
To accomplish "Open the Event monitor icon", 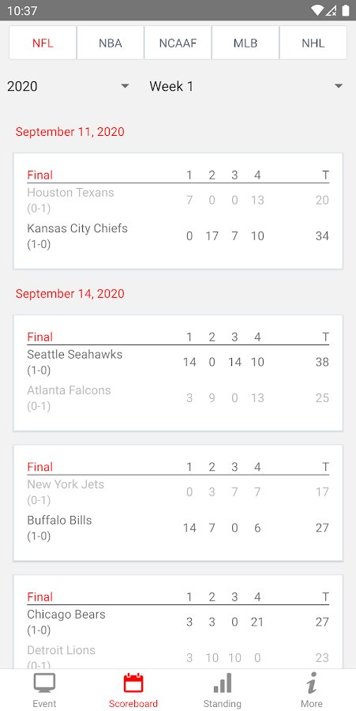I will tap(44, 683).
